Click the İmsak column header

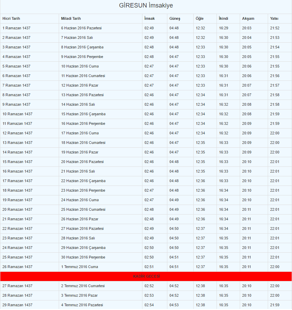[x=150, y=18]
